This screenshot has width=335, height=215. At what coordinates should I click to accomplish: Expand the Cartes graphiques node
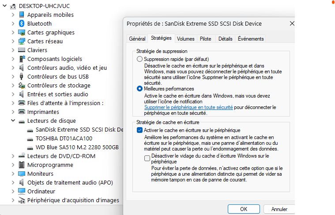13,33
